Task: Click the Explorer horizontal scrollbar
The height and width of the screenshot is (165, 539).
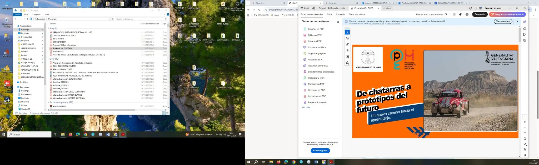Action: coord(92,110)
